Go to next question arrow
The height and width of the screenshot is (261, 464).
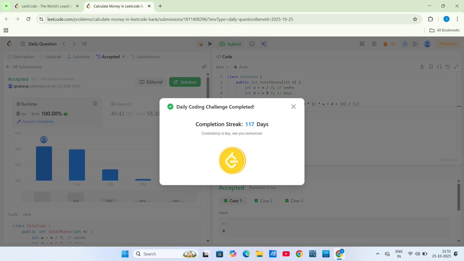pyautogui.click(x=74, y=44)
